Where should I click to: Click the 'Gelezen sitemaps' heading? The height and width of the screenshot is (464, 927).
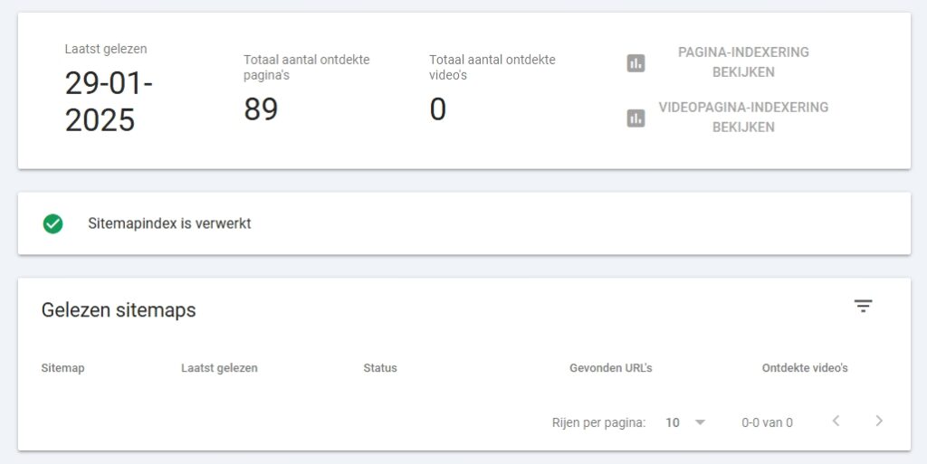click(119, 310)
